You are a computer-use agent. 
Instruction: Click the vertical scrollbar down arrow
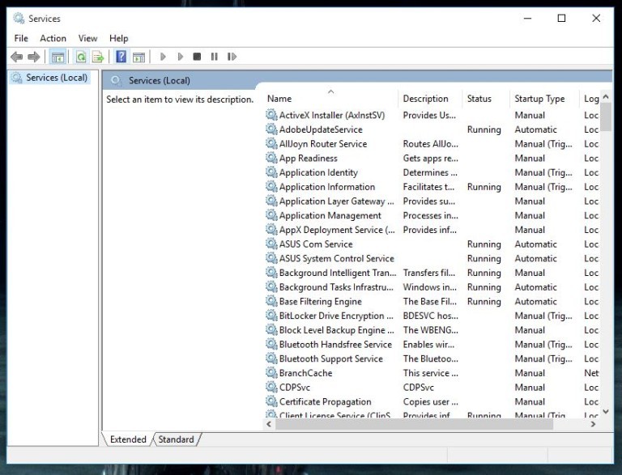point(606,412)
